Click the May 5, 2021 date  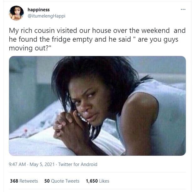click(42, 164)
